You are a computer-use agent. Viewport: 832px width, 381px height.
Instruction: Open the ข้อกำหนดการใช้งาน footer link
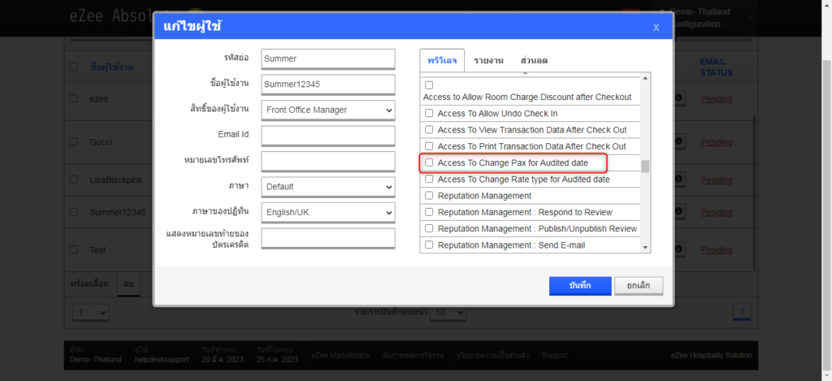coord(413,356)
